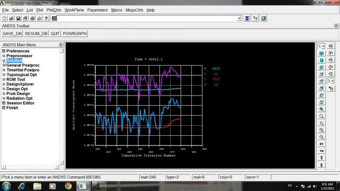Click the Reset Picking icon
340x191 pixels.
pos(256,19)
